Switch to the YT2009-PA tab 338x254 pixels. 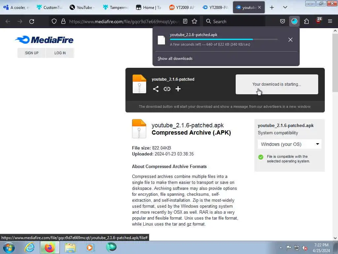coord(216,7)
